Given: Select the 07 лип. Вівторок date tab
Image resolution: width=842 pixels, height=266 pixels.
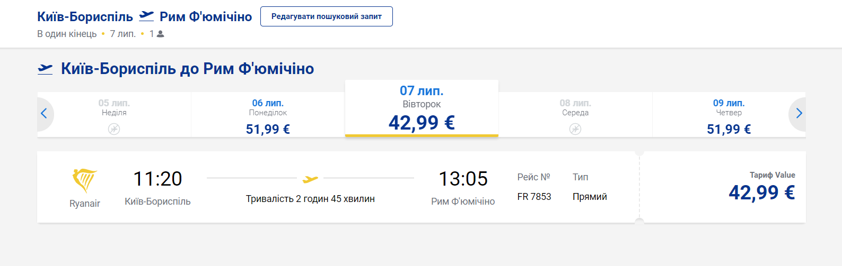Looking at the screenshot, I should tap(422, 108).
